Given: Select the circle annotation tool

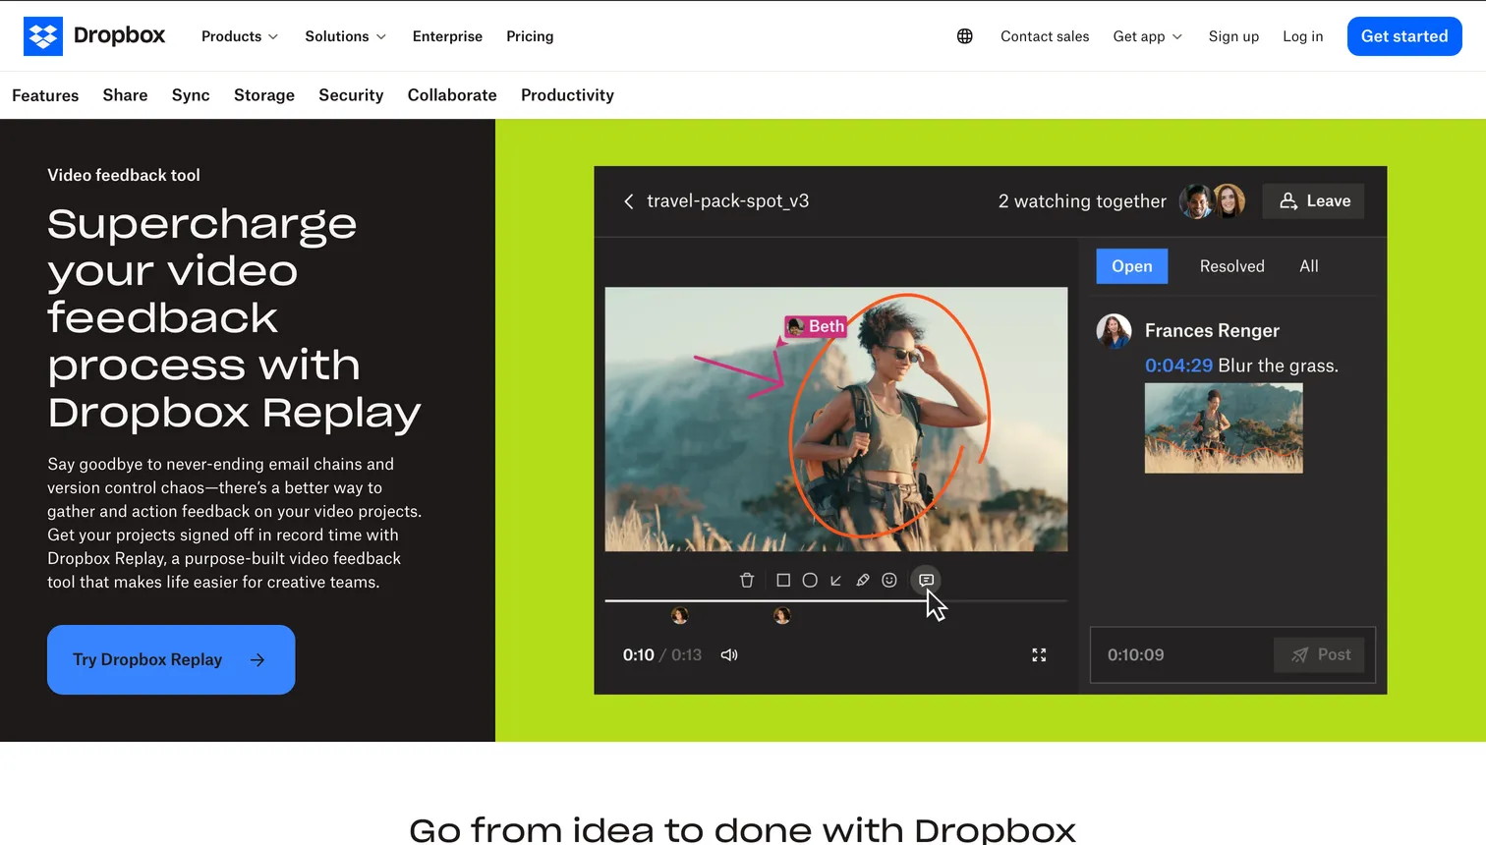Looking at the screenshot, I should point(810,580).
